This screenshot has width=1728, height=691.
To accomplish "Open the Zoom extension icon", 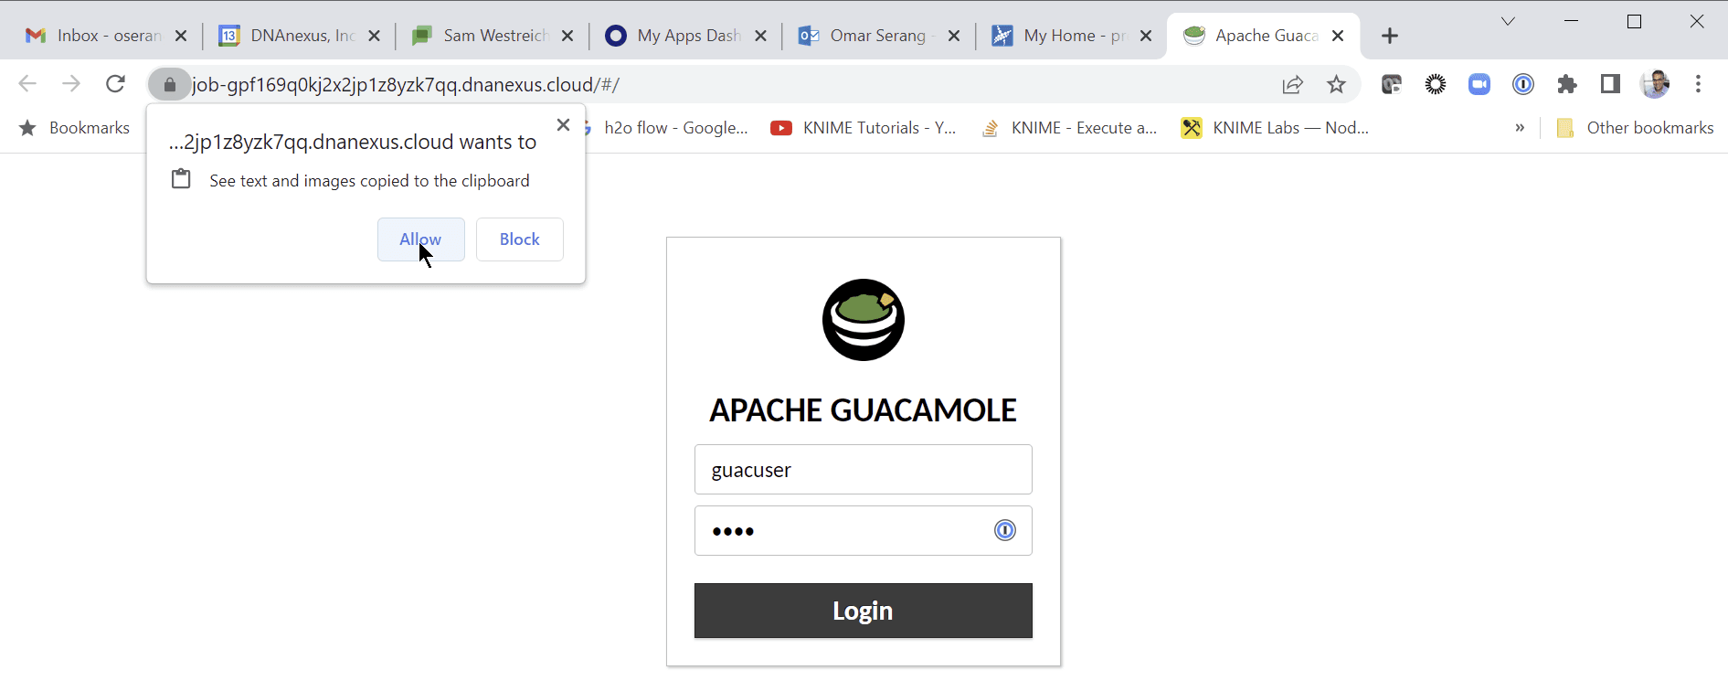I will [1479, 85].
